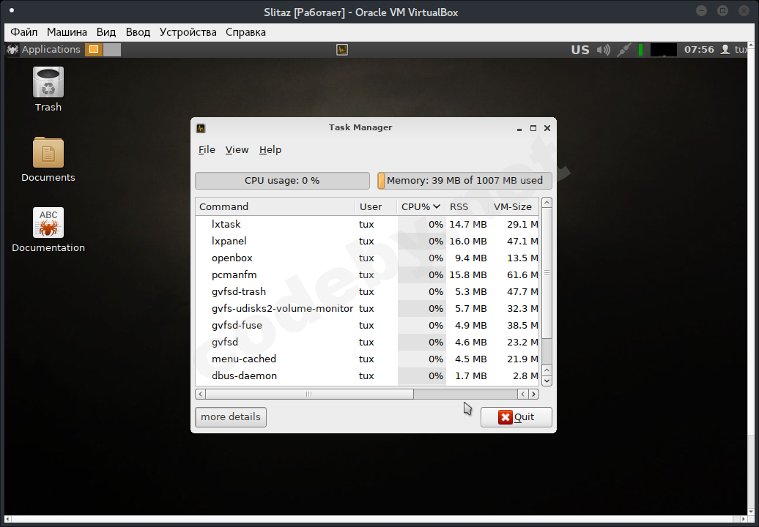Open the Файл menu in VirtualBox
The height and width of the screenshot is (527, 759).
click(x=23, y=32)
